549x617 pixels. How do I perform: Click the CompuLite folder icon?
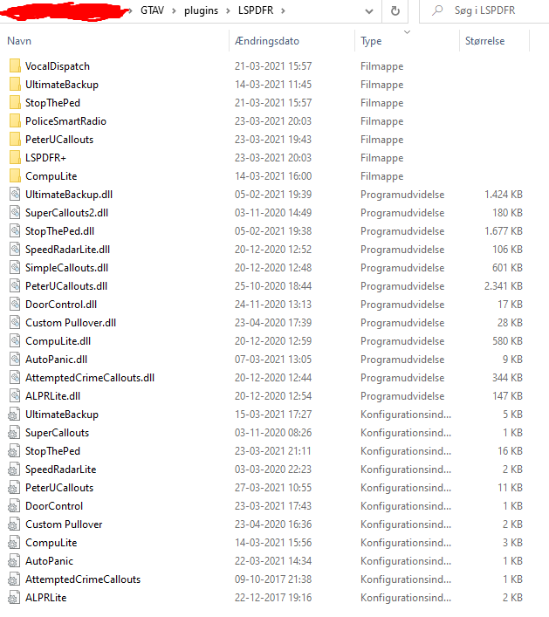tap(15, 176)
